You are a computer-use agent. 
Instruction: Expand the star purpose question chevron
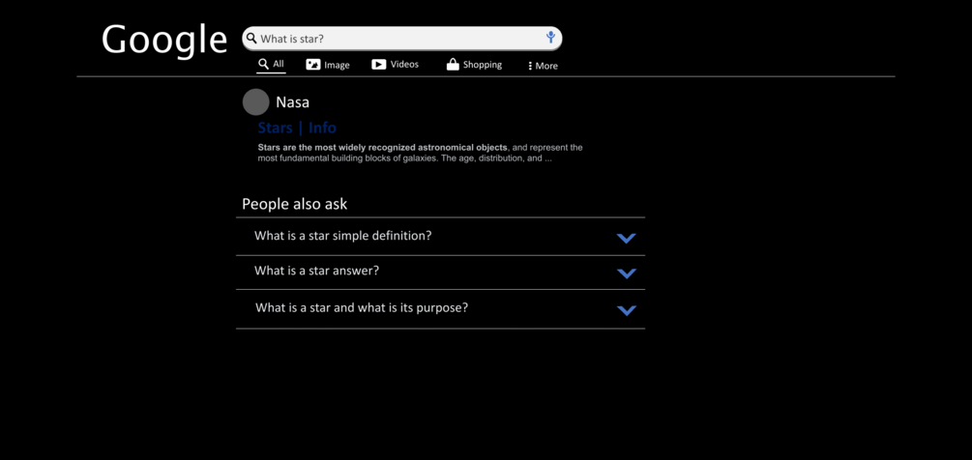626,310
